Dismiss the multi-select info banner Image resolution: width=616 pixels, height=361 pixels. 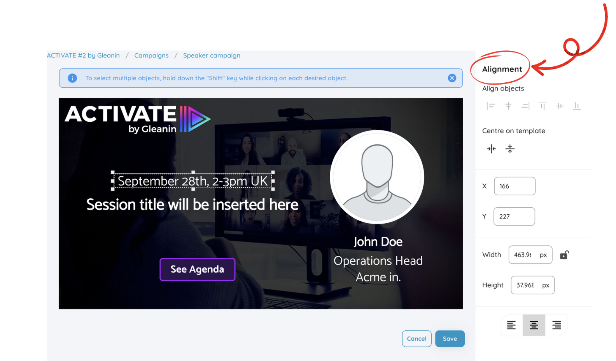coord(452,78)
